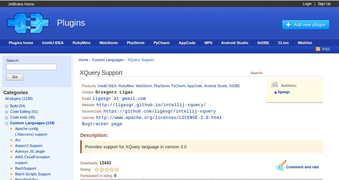The height and width of the screenshot is (180, 339).
Task: Click the fourth rating star
Action: coord(112,170)
